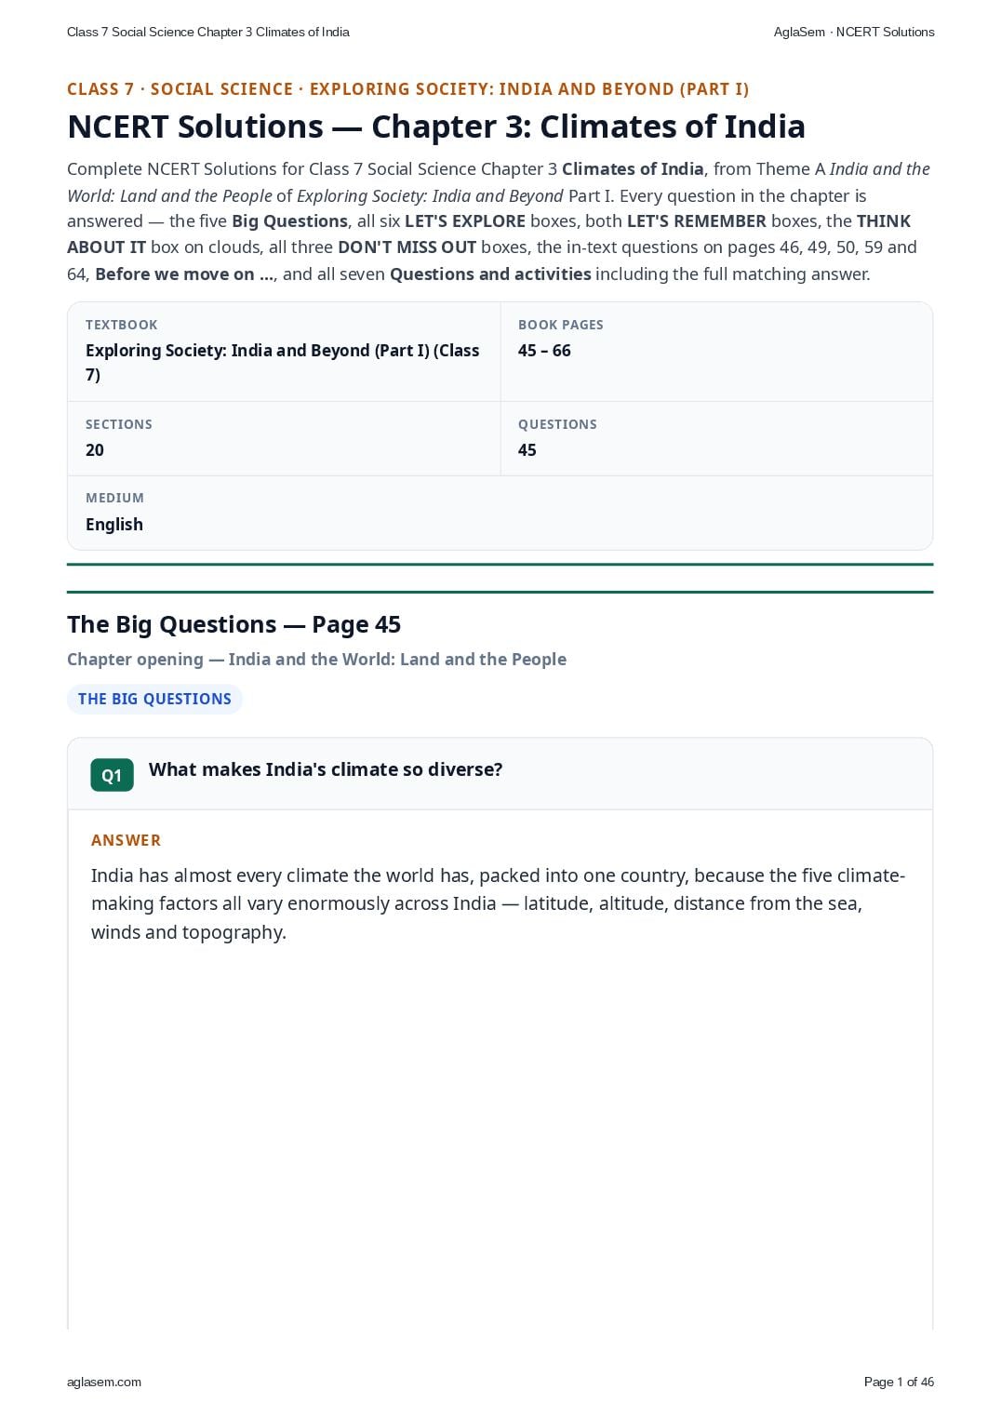Screen dimensions: 1001x1416
Task: Click the Chapter opening subtitle line
Action: 316,660
